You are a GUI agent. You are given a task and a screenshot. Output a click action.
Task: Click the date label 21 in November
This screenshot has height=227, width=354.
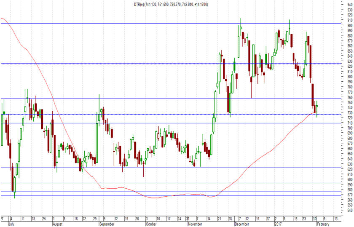[x=220, y=219]
